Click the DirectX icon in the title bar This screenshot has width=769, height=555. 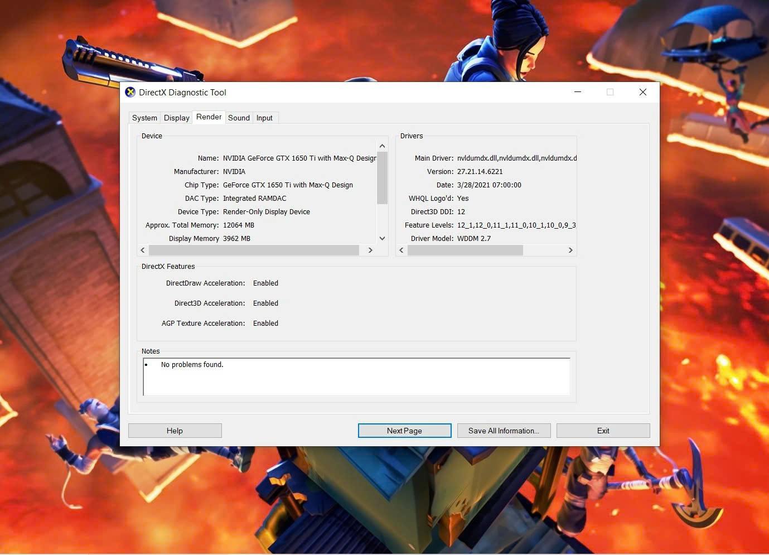click(130, 92)
